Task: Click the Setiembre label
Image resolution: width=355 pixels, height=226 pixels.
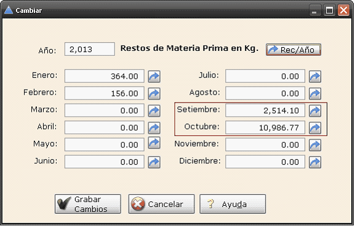Action: tap(198, 109)
